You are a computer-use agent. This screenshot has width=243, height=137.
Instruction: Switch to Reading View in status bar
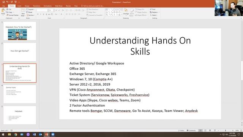210,131
